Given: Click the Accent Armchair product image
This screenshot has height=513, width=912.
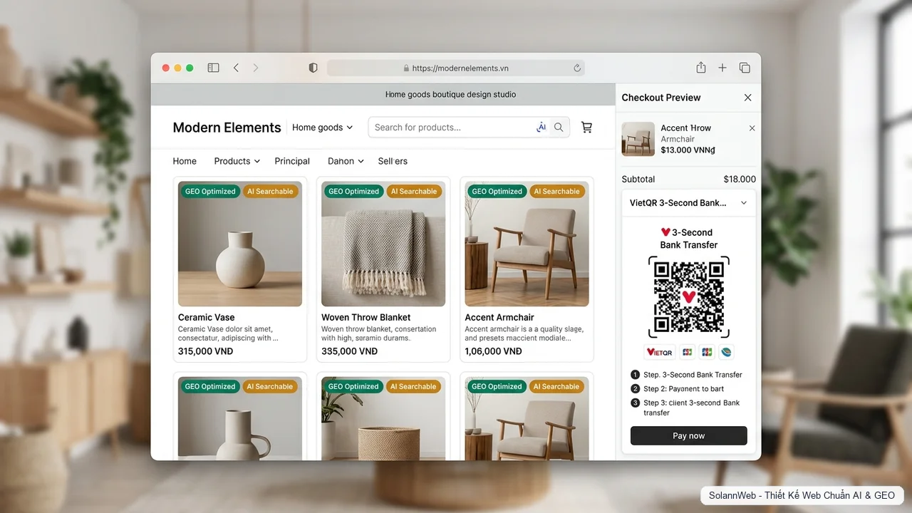Looking at the screenshot, I should (x=527, y=244).
